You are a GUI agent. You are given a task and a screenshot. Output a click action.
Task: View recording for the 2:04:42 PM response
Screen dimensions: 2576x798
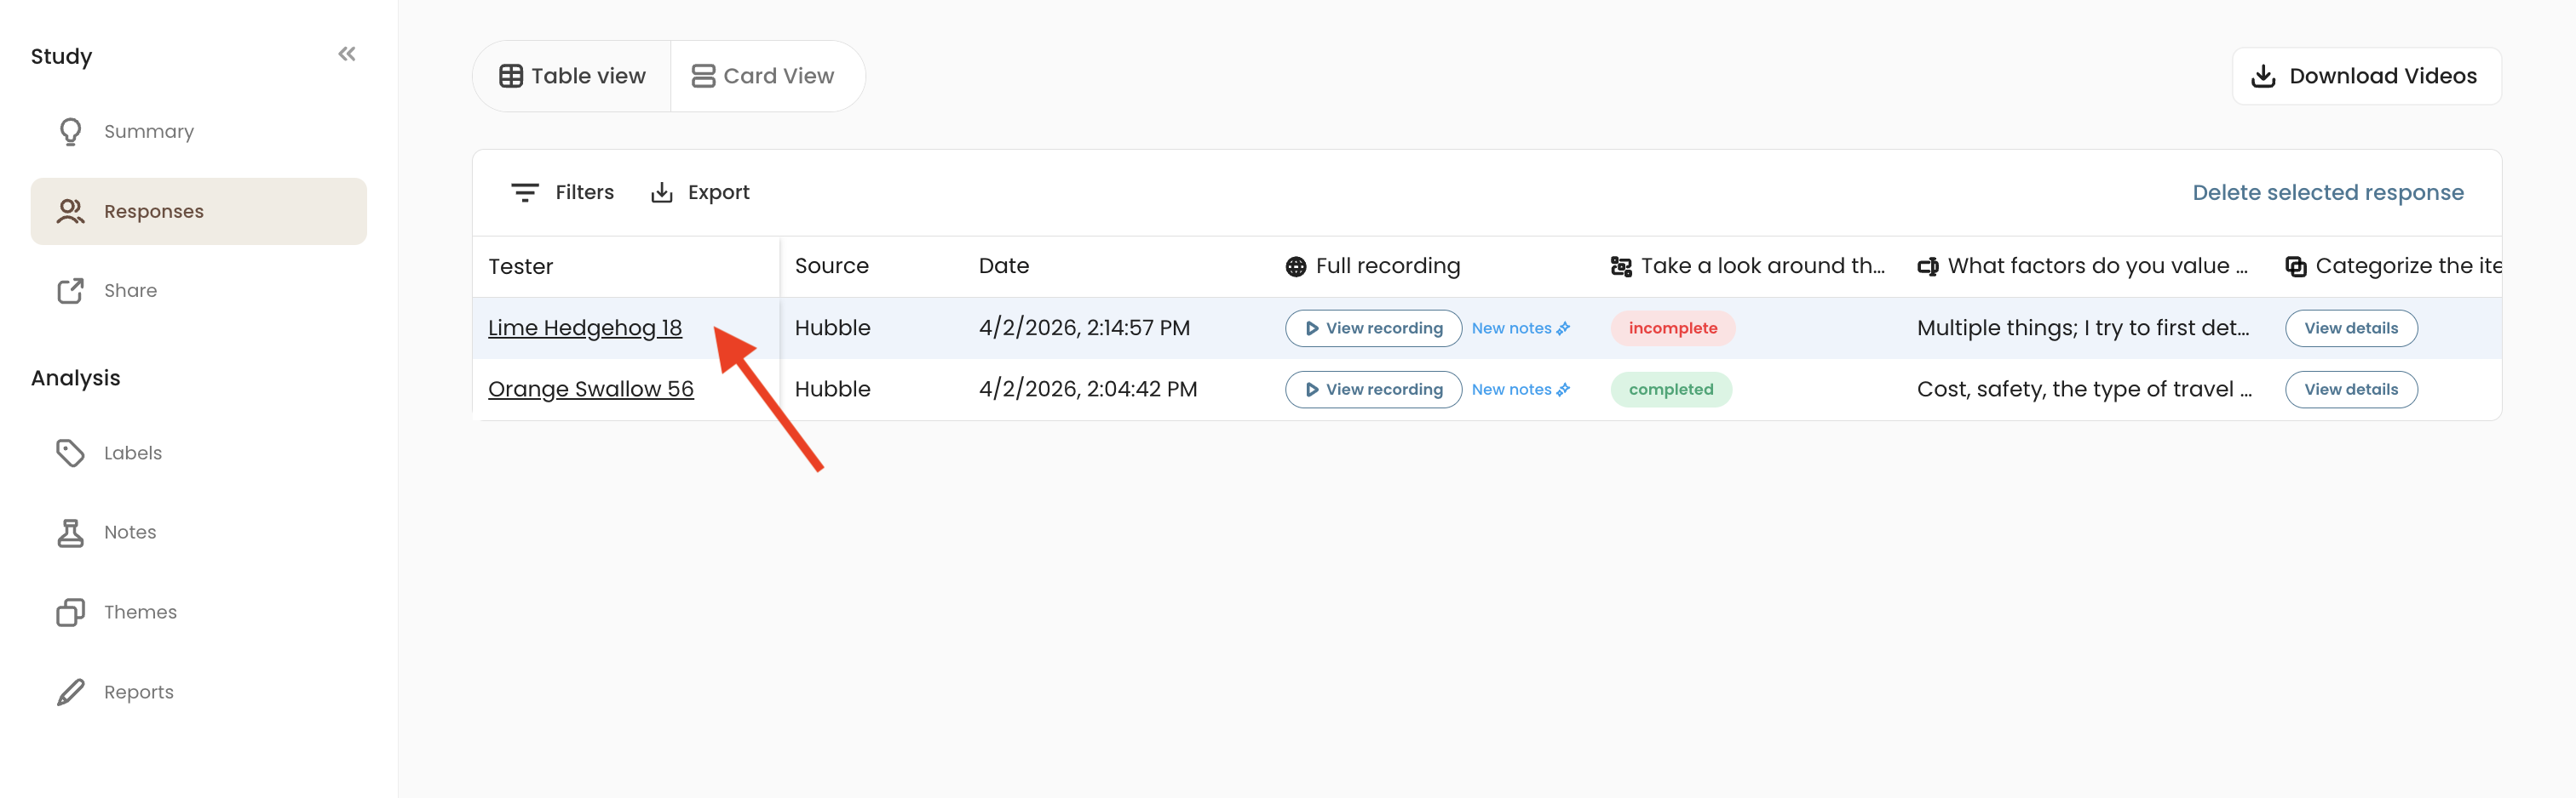tap(1373, 390)
